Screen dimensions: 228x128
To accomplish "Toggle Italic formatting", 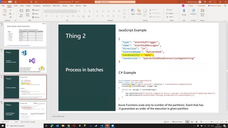I will (52, 16).
